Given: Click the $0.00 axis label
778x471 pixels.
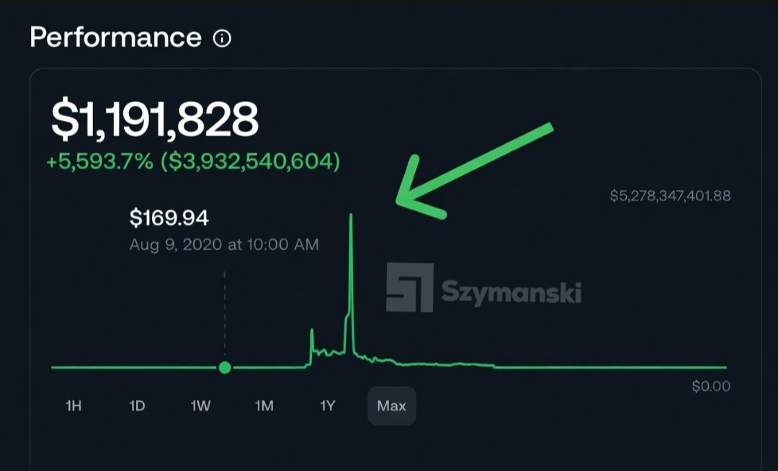Looking at the screenshot, I should 711,387.
